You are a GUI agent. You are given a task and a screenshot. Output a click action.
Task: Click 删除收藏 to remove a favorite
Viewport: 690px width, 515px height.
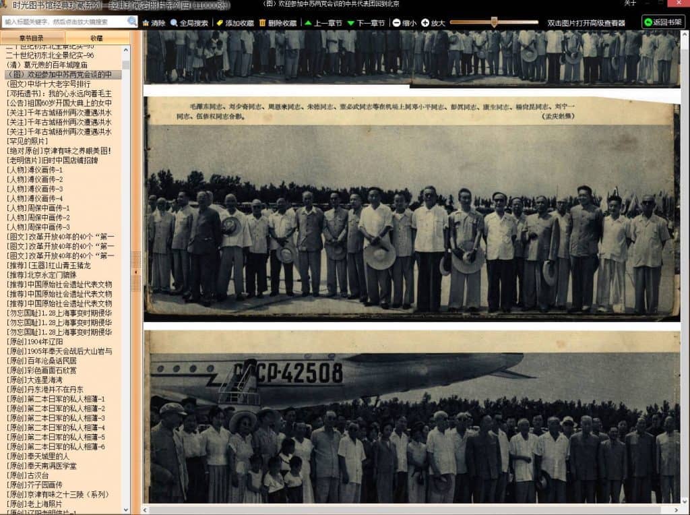tap(277, 23)
